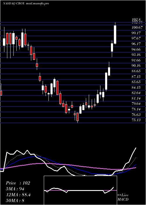Click the '12MA : 88.4' readout
The image size is (146, 205).
point(18,195)
